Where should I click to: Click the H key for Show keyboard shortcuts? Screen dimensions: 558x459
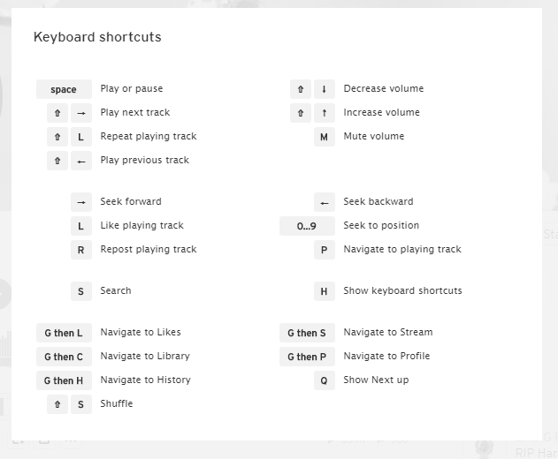(x=324, y=291)
